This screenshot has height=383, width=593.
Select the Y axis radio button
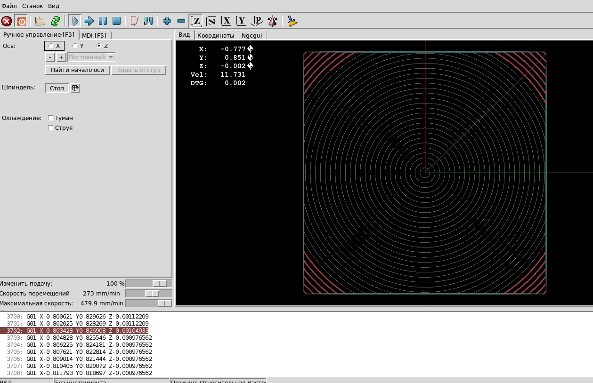point(75,46)
